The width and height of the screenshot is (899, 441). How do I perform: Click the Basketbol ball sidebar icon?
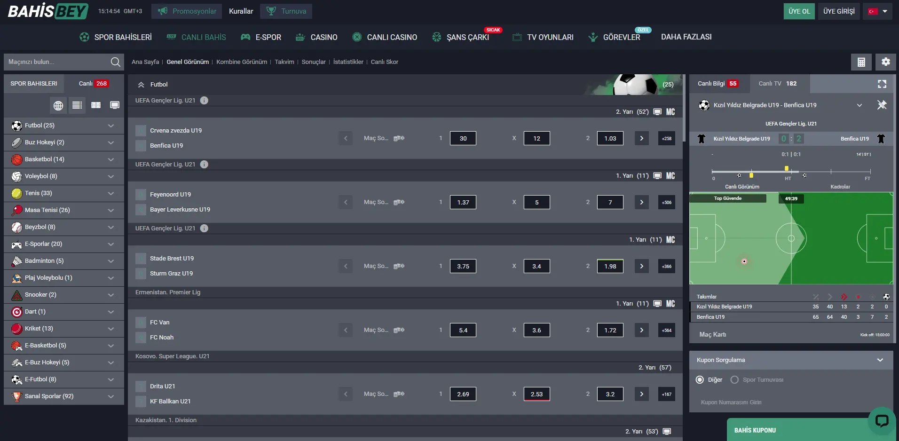click(x=17, y=159)
